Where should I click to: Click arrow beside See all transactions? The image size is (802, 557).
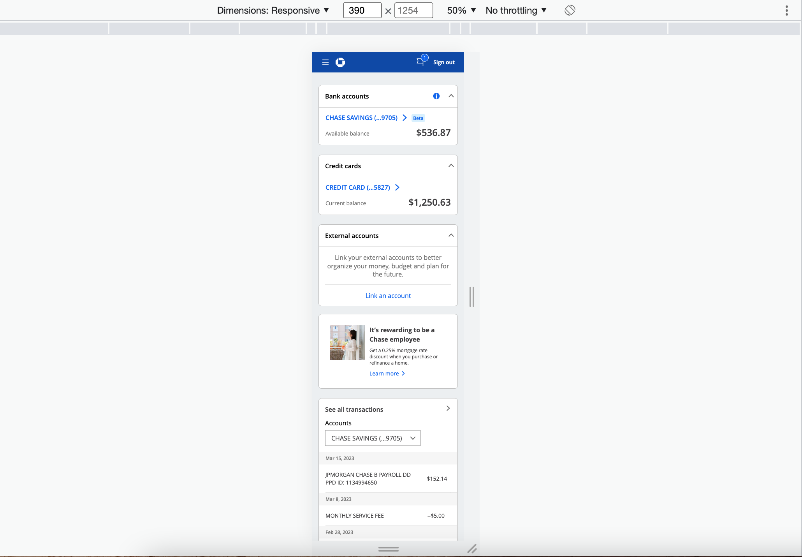448,408
